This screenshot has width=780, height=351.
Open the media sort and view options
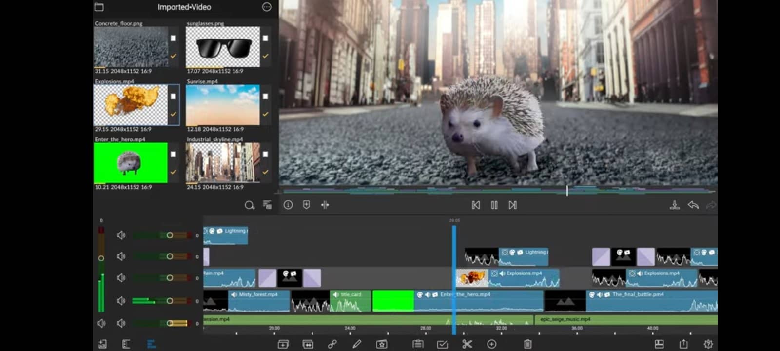point(267,205)
